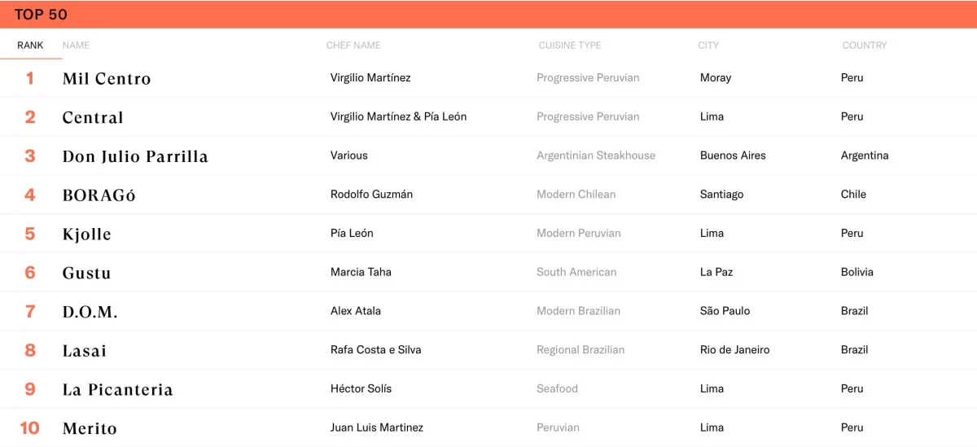
Task: Click chef name Rodolfo Guzmán
Action: pyautogui.click(x=371, y=195)
